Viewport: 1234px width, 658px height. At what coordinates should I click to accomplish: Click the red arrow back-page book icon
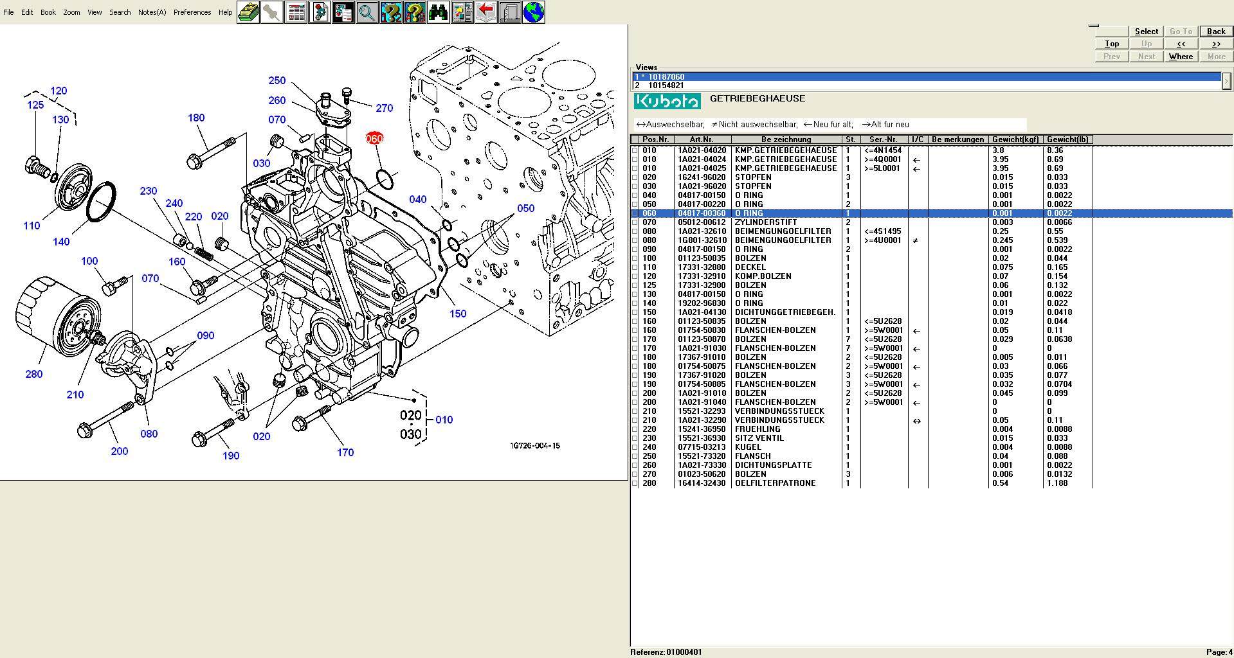click(486, 12)
